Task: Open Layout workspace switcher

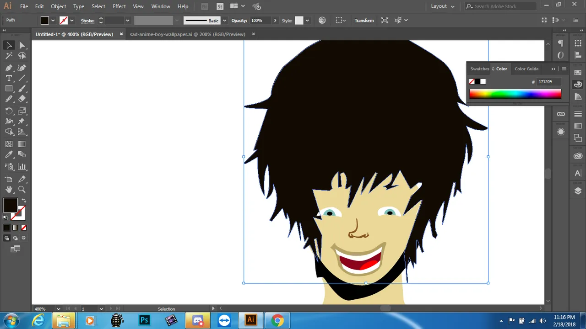Action: [443, 6]
